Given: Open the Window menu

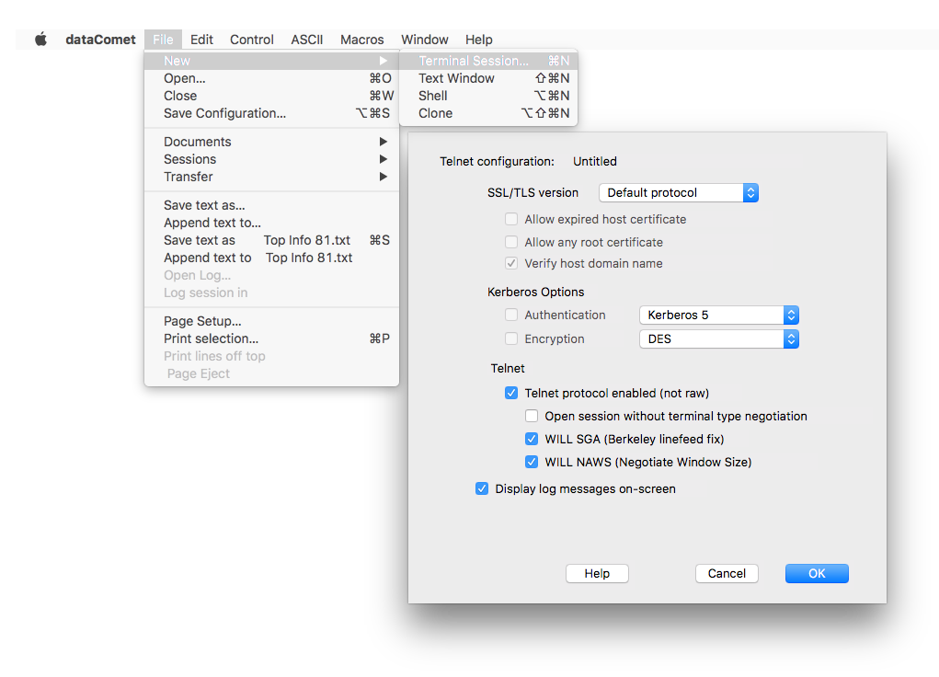Looking at the screenshot, I should [x=425, y=40].
